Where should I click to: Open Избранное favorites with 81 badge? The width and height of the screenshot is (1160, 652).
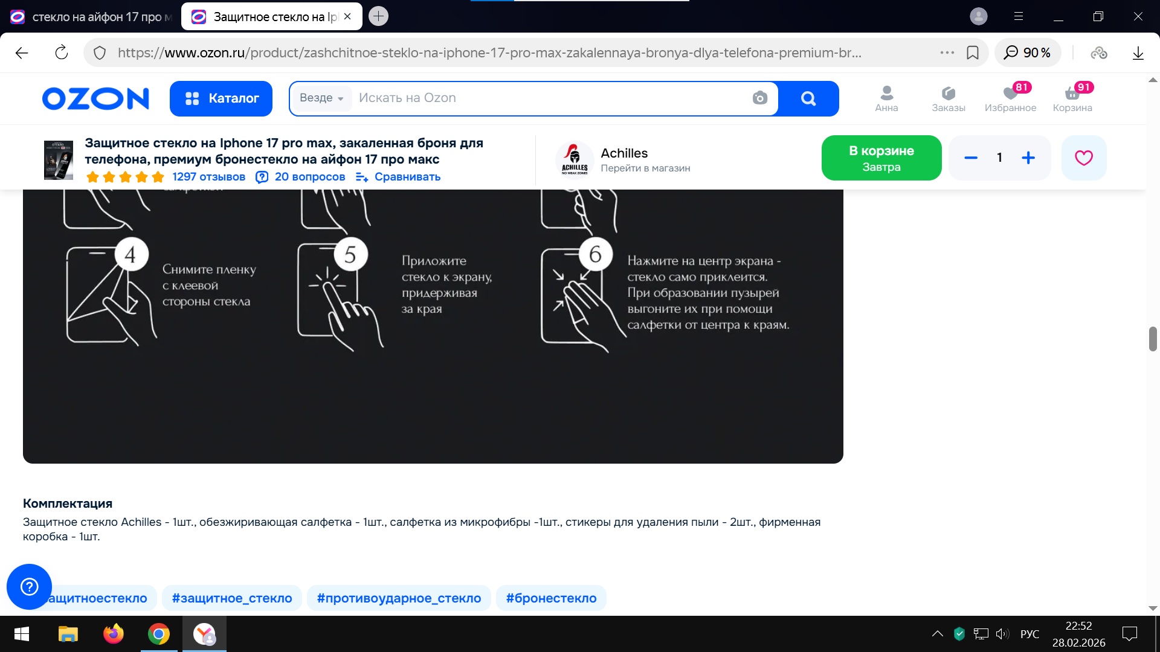click(x=1010, y=98)
